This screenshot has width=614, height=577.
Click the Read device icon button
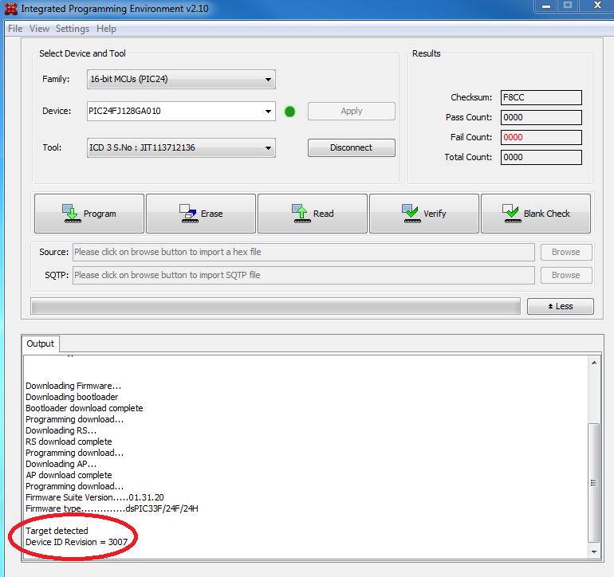click(312, 214)
